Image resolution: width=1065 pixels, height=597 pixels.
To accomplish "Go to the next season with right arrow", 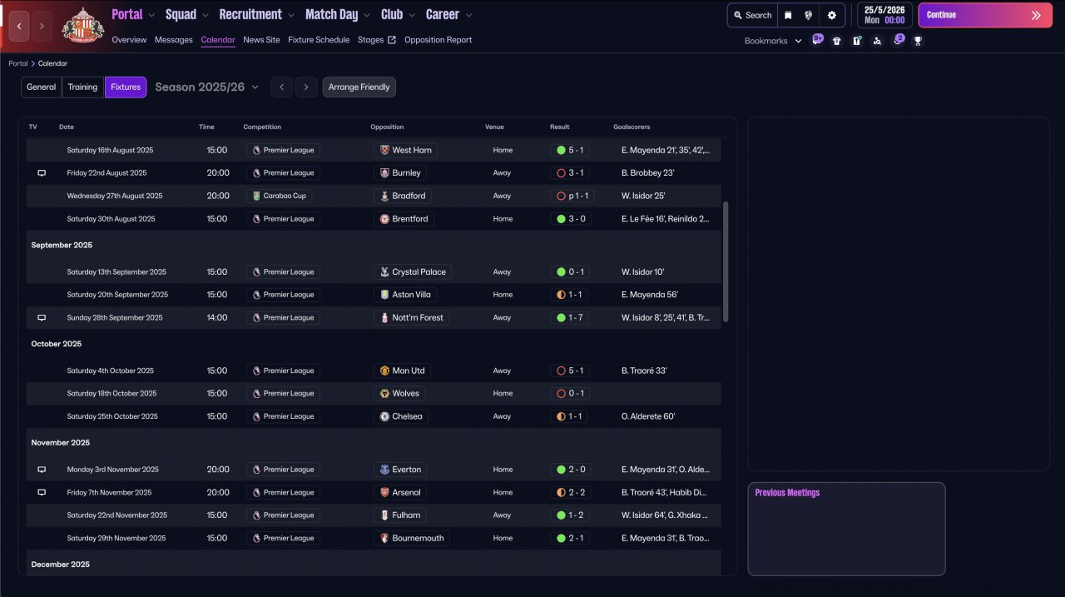I will [306, 87].
